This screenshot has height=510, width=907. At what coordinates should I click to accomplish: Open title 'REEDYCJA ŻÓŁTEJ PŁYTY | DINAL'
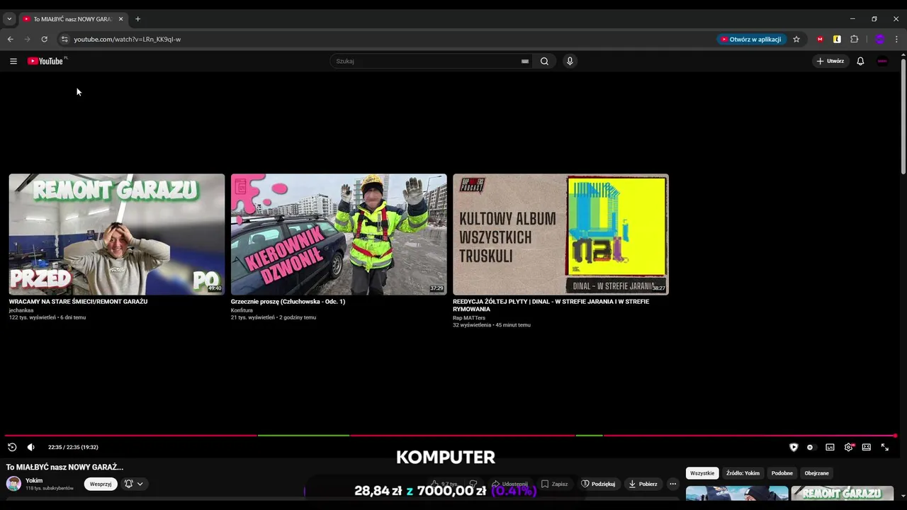551,305
